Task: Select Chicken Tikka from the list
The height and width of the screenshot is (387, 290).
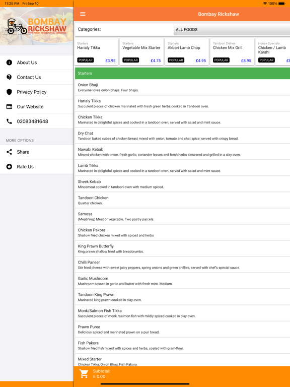Action: tap(182, 119)
